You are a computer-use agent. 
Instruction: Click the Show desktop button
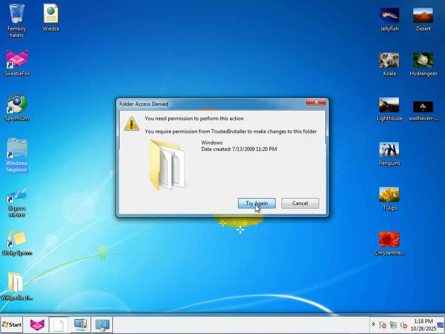[442, 324]
